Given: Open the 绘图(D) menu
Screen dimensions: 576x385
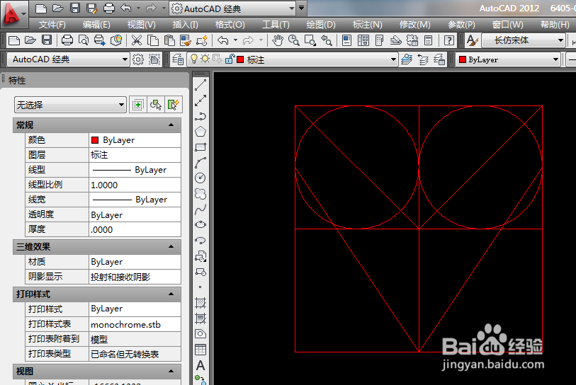Looking at the screenshot, I should point(321,25).
